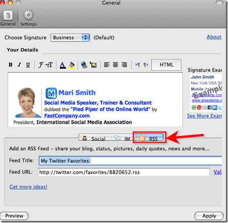The height and width of the screenshot is (223, 228).
Task: Switch to the IM tab
Action: (123, 139)
